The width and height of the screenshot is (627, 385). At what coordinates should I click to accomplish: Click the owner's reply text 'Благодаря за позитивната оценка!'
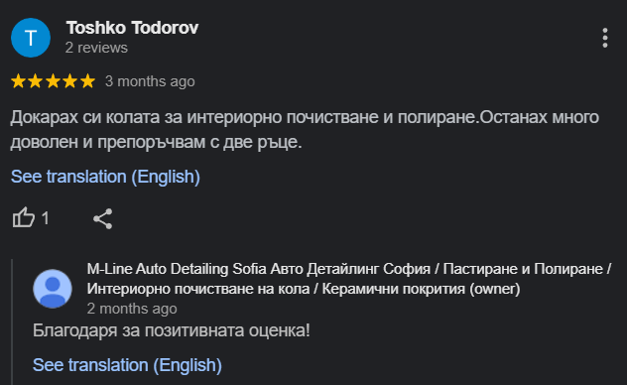(172, 330)
